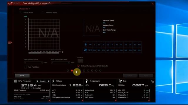Expand Temperature panel corner triangle
188x105 pixels.
[x=115, y=100]
